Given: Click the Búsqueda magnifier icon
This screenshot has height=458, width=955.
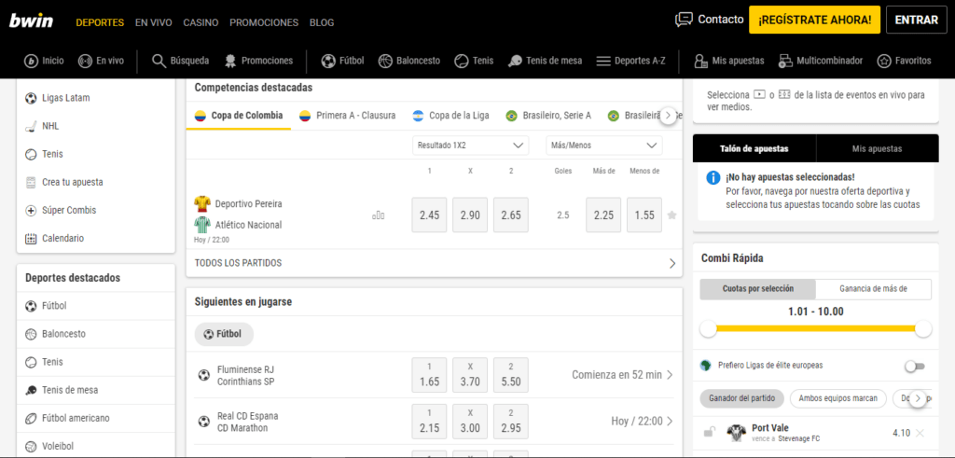Looking at the screenshot, I should [x=159, y=61].
